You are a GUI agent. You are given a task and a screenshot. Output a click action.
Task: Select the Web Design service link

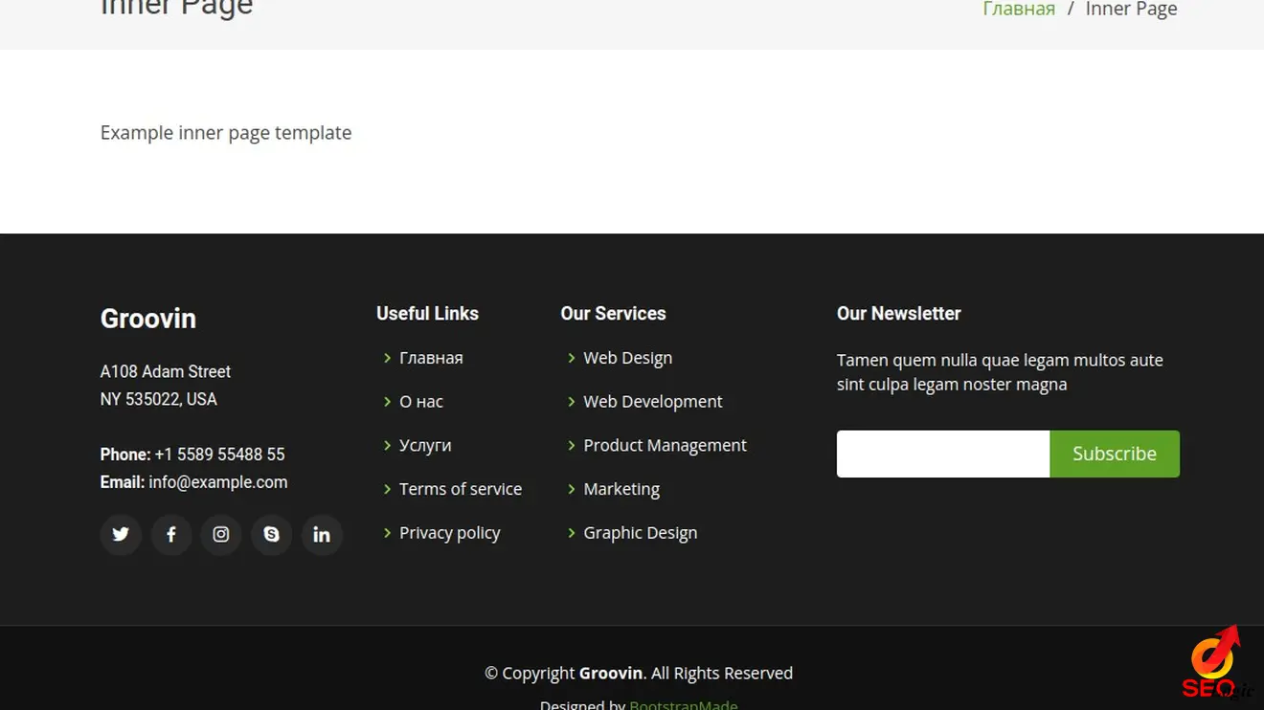pyautogui.click(x=627, y=358)
